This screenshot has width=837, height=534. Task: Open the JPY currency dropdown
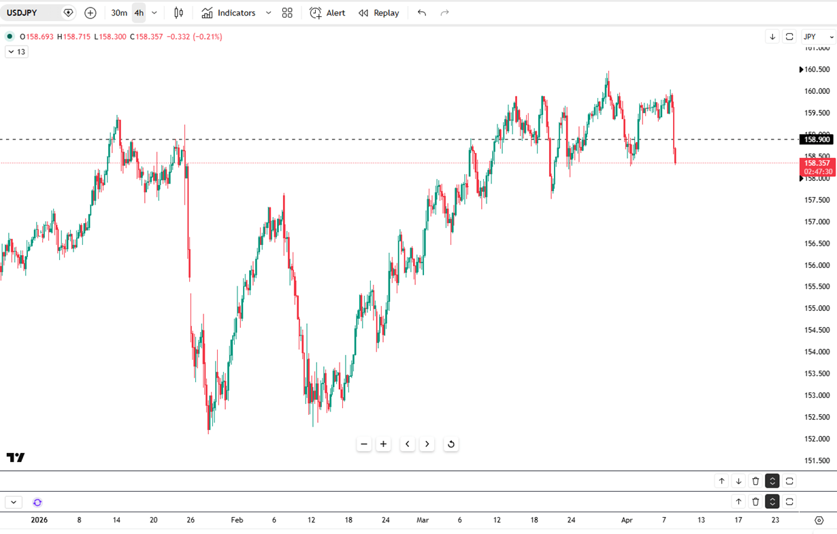[x=818, y=37]
